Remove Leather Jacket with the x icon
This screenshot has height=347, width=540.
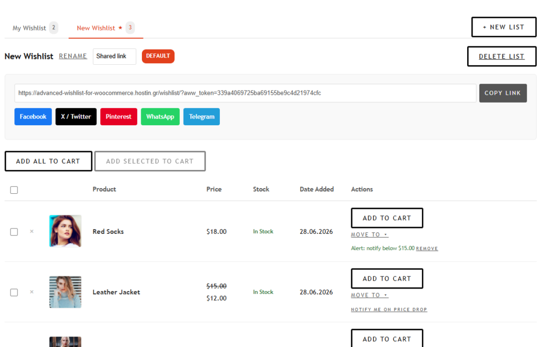click(x=32, y=292)
